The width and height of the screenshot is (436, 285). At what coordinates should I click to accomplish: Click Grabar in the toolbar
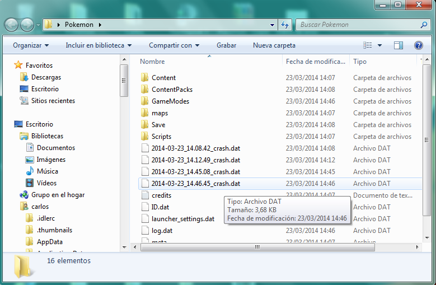pos(226,45)
